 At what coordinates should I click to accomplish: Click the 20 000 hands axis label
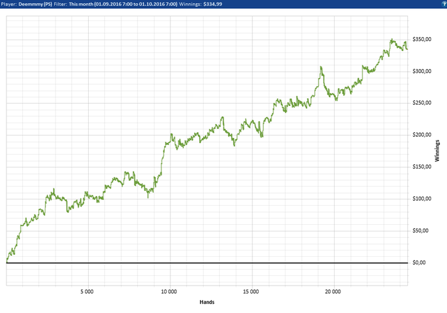333,292
